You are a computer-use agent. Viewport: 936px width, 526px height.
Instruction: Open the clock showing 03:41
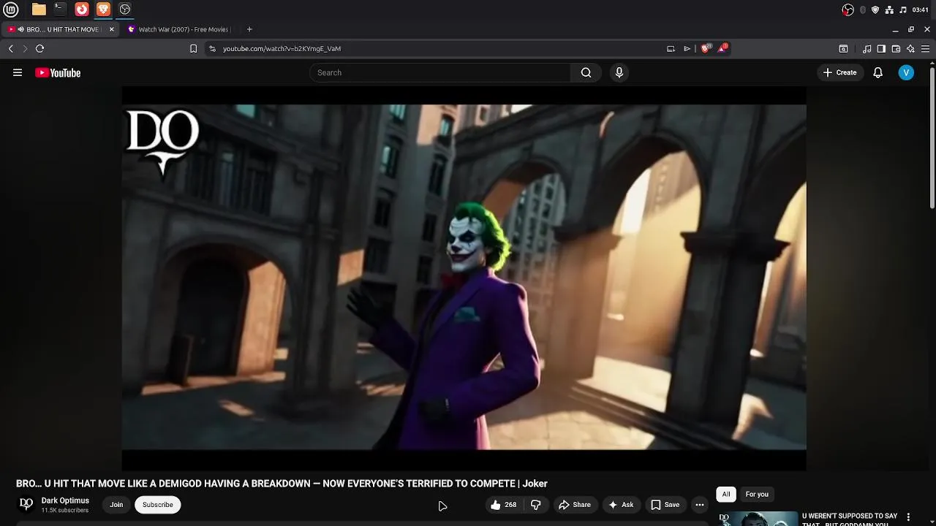pos(921,9)
